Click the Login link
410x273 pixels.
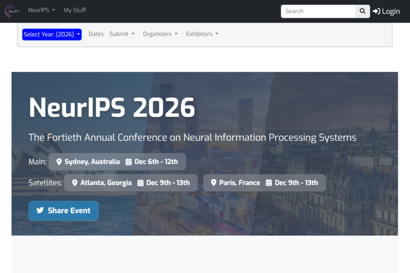(x=386, y=11)
